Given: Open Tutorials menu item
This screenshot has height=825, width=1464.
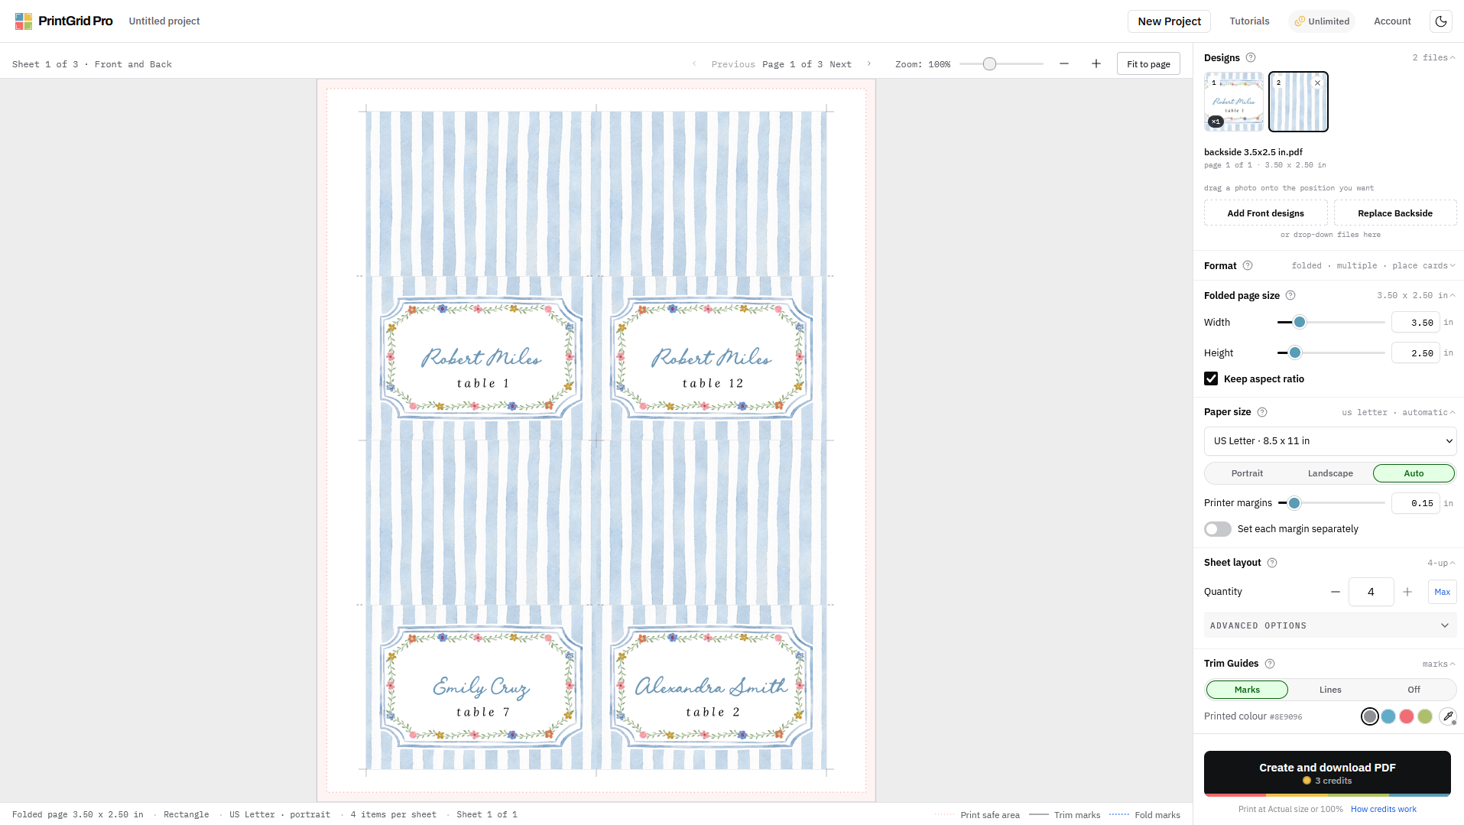Looking at the screenshot, I should point(1249,21).
